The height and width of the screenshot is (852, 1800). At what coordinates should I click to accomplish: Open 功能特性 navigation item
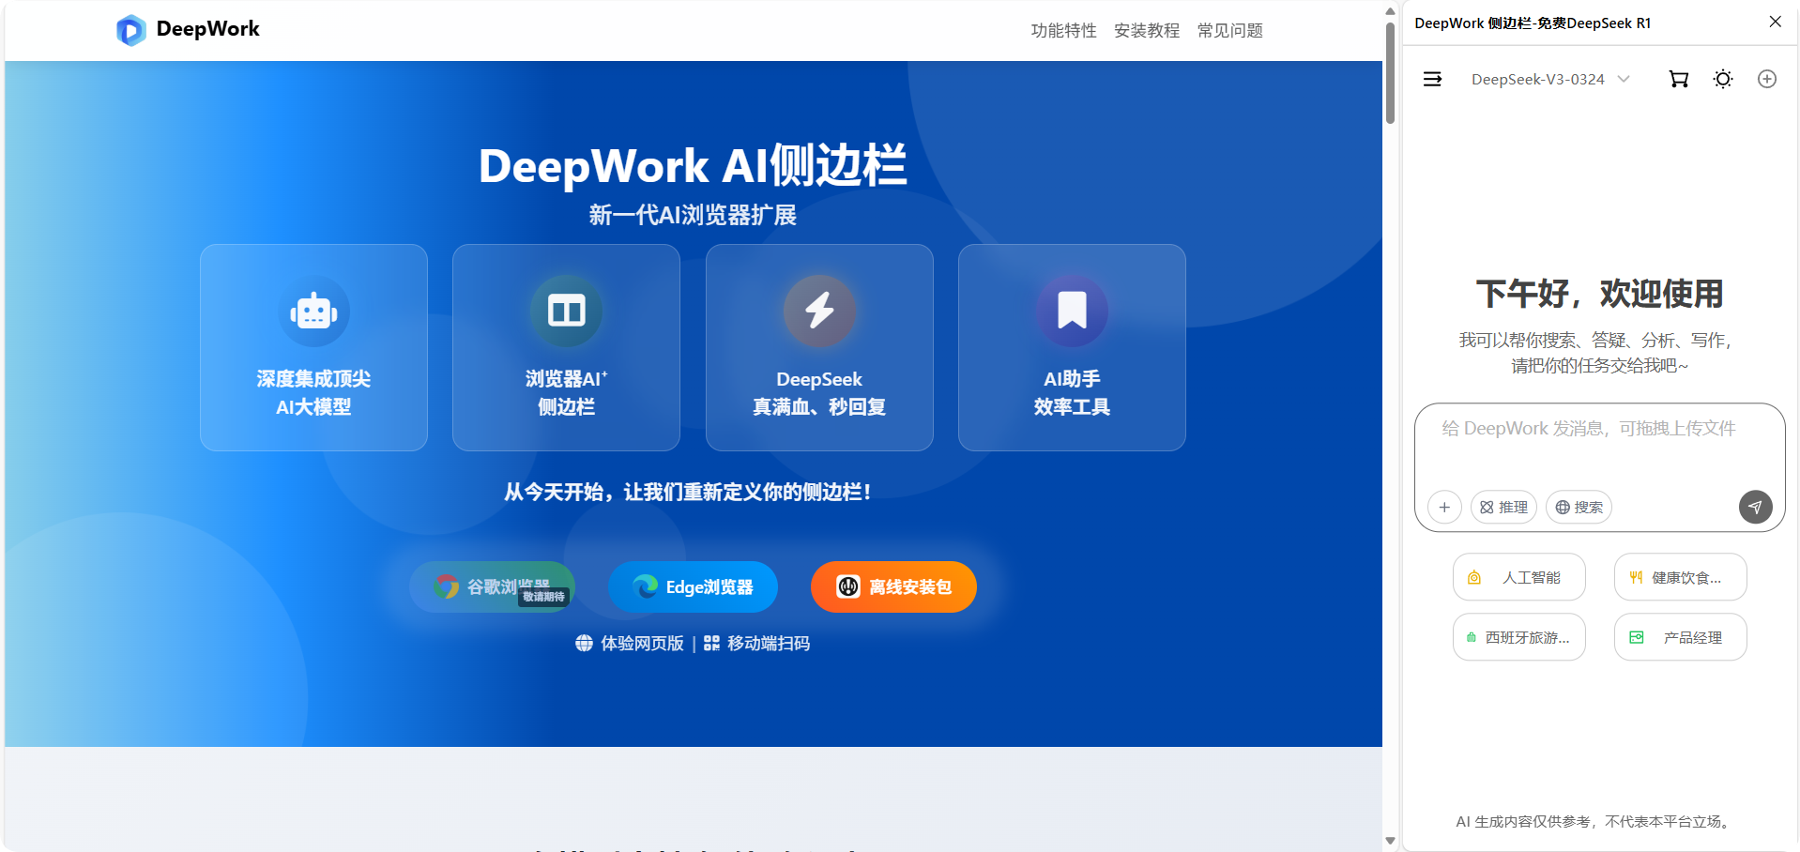1063,31
